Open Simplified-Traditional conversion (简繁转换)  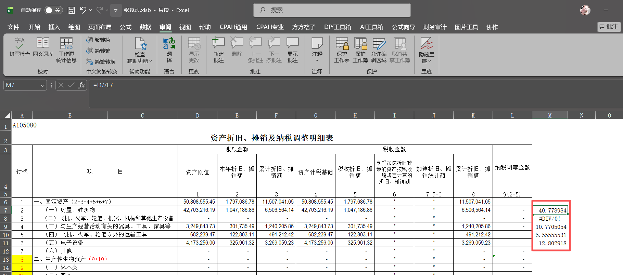tap(101, 61)
